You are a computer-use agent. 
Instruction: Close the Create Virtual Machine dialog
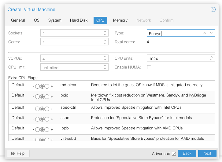(213, 9)
